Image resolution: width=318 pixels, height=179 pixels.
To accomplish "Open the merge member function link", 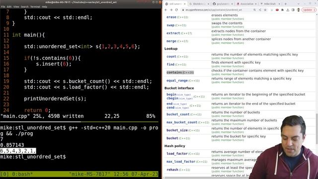I will coord(171,41).
